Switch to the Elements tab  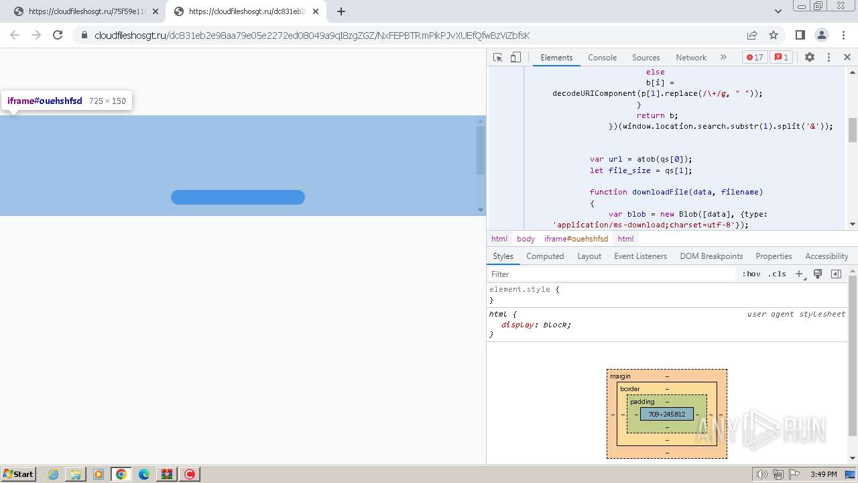tap(556, 58)
